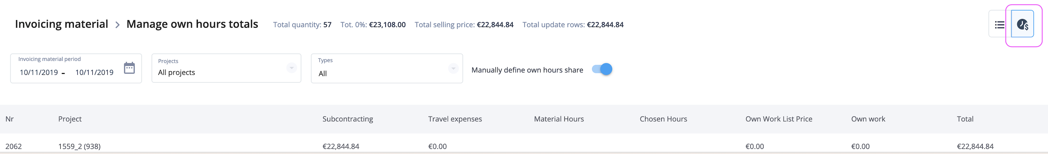Click Manage own hours totals heading

192,24
